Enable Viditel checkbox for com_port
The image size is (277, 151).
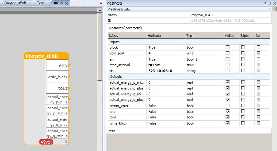click(x=227, y=53)
